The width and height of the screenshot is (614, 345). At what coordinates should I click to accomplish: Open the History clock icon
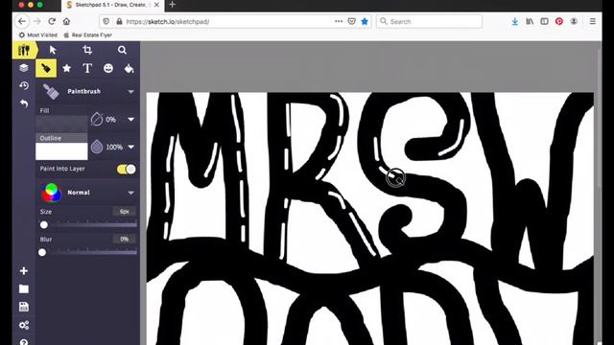click(x=24, y=85)
